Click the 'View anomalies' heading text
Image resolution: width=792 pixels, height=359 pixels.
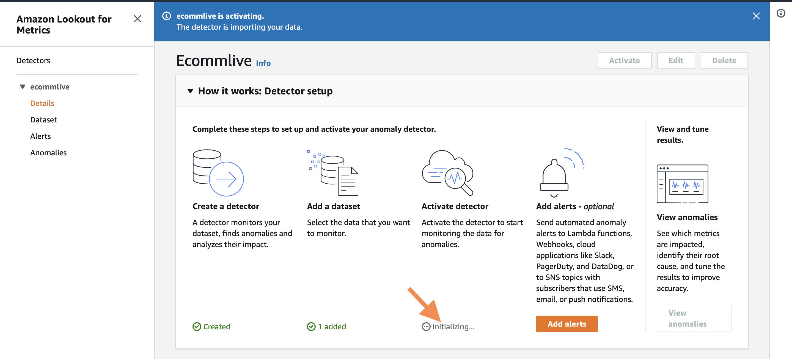pos(687,217)
